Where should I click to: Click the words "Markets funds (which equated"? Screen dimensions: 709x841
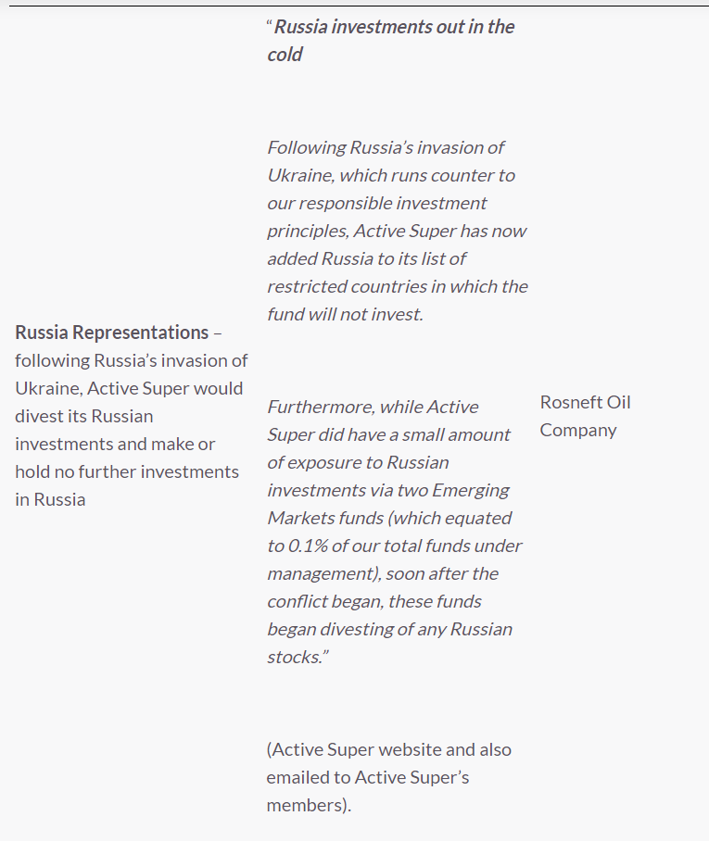click(389, 518)
